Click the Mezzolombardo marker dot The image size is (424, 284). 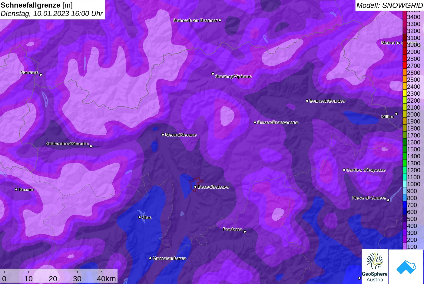tap(150, 258)
